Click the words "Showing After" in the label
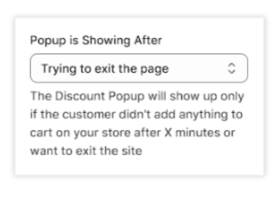Image resolution: width=279 pixels, height=197 pixels. pos(122,41)
